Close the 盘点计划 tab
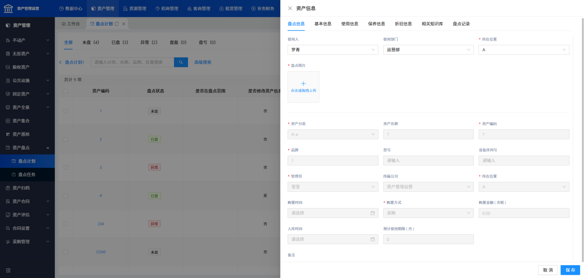This screenshot has width=585, height=278. [124, 24]
